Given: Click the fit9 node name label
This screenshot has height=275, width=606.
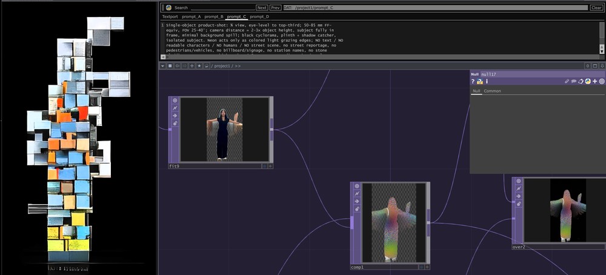Looking at the screenshot, I should (175, 166).
